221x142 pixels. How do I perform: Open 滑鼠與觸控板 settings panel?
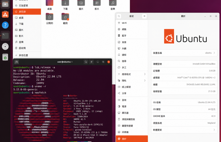click(x=132, y=119)
